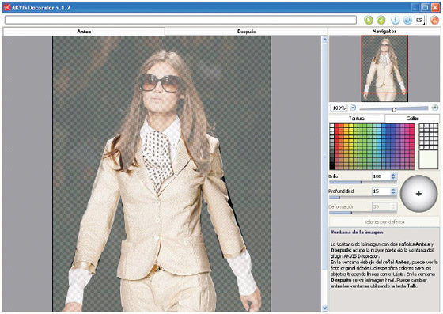Click the zoom in plus icon
This screenshot has height=314, width=443.
point(435,108)
